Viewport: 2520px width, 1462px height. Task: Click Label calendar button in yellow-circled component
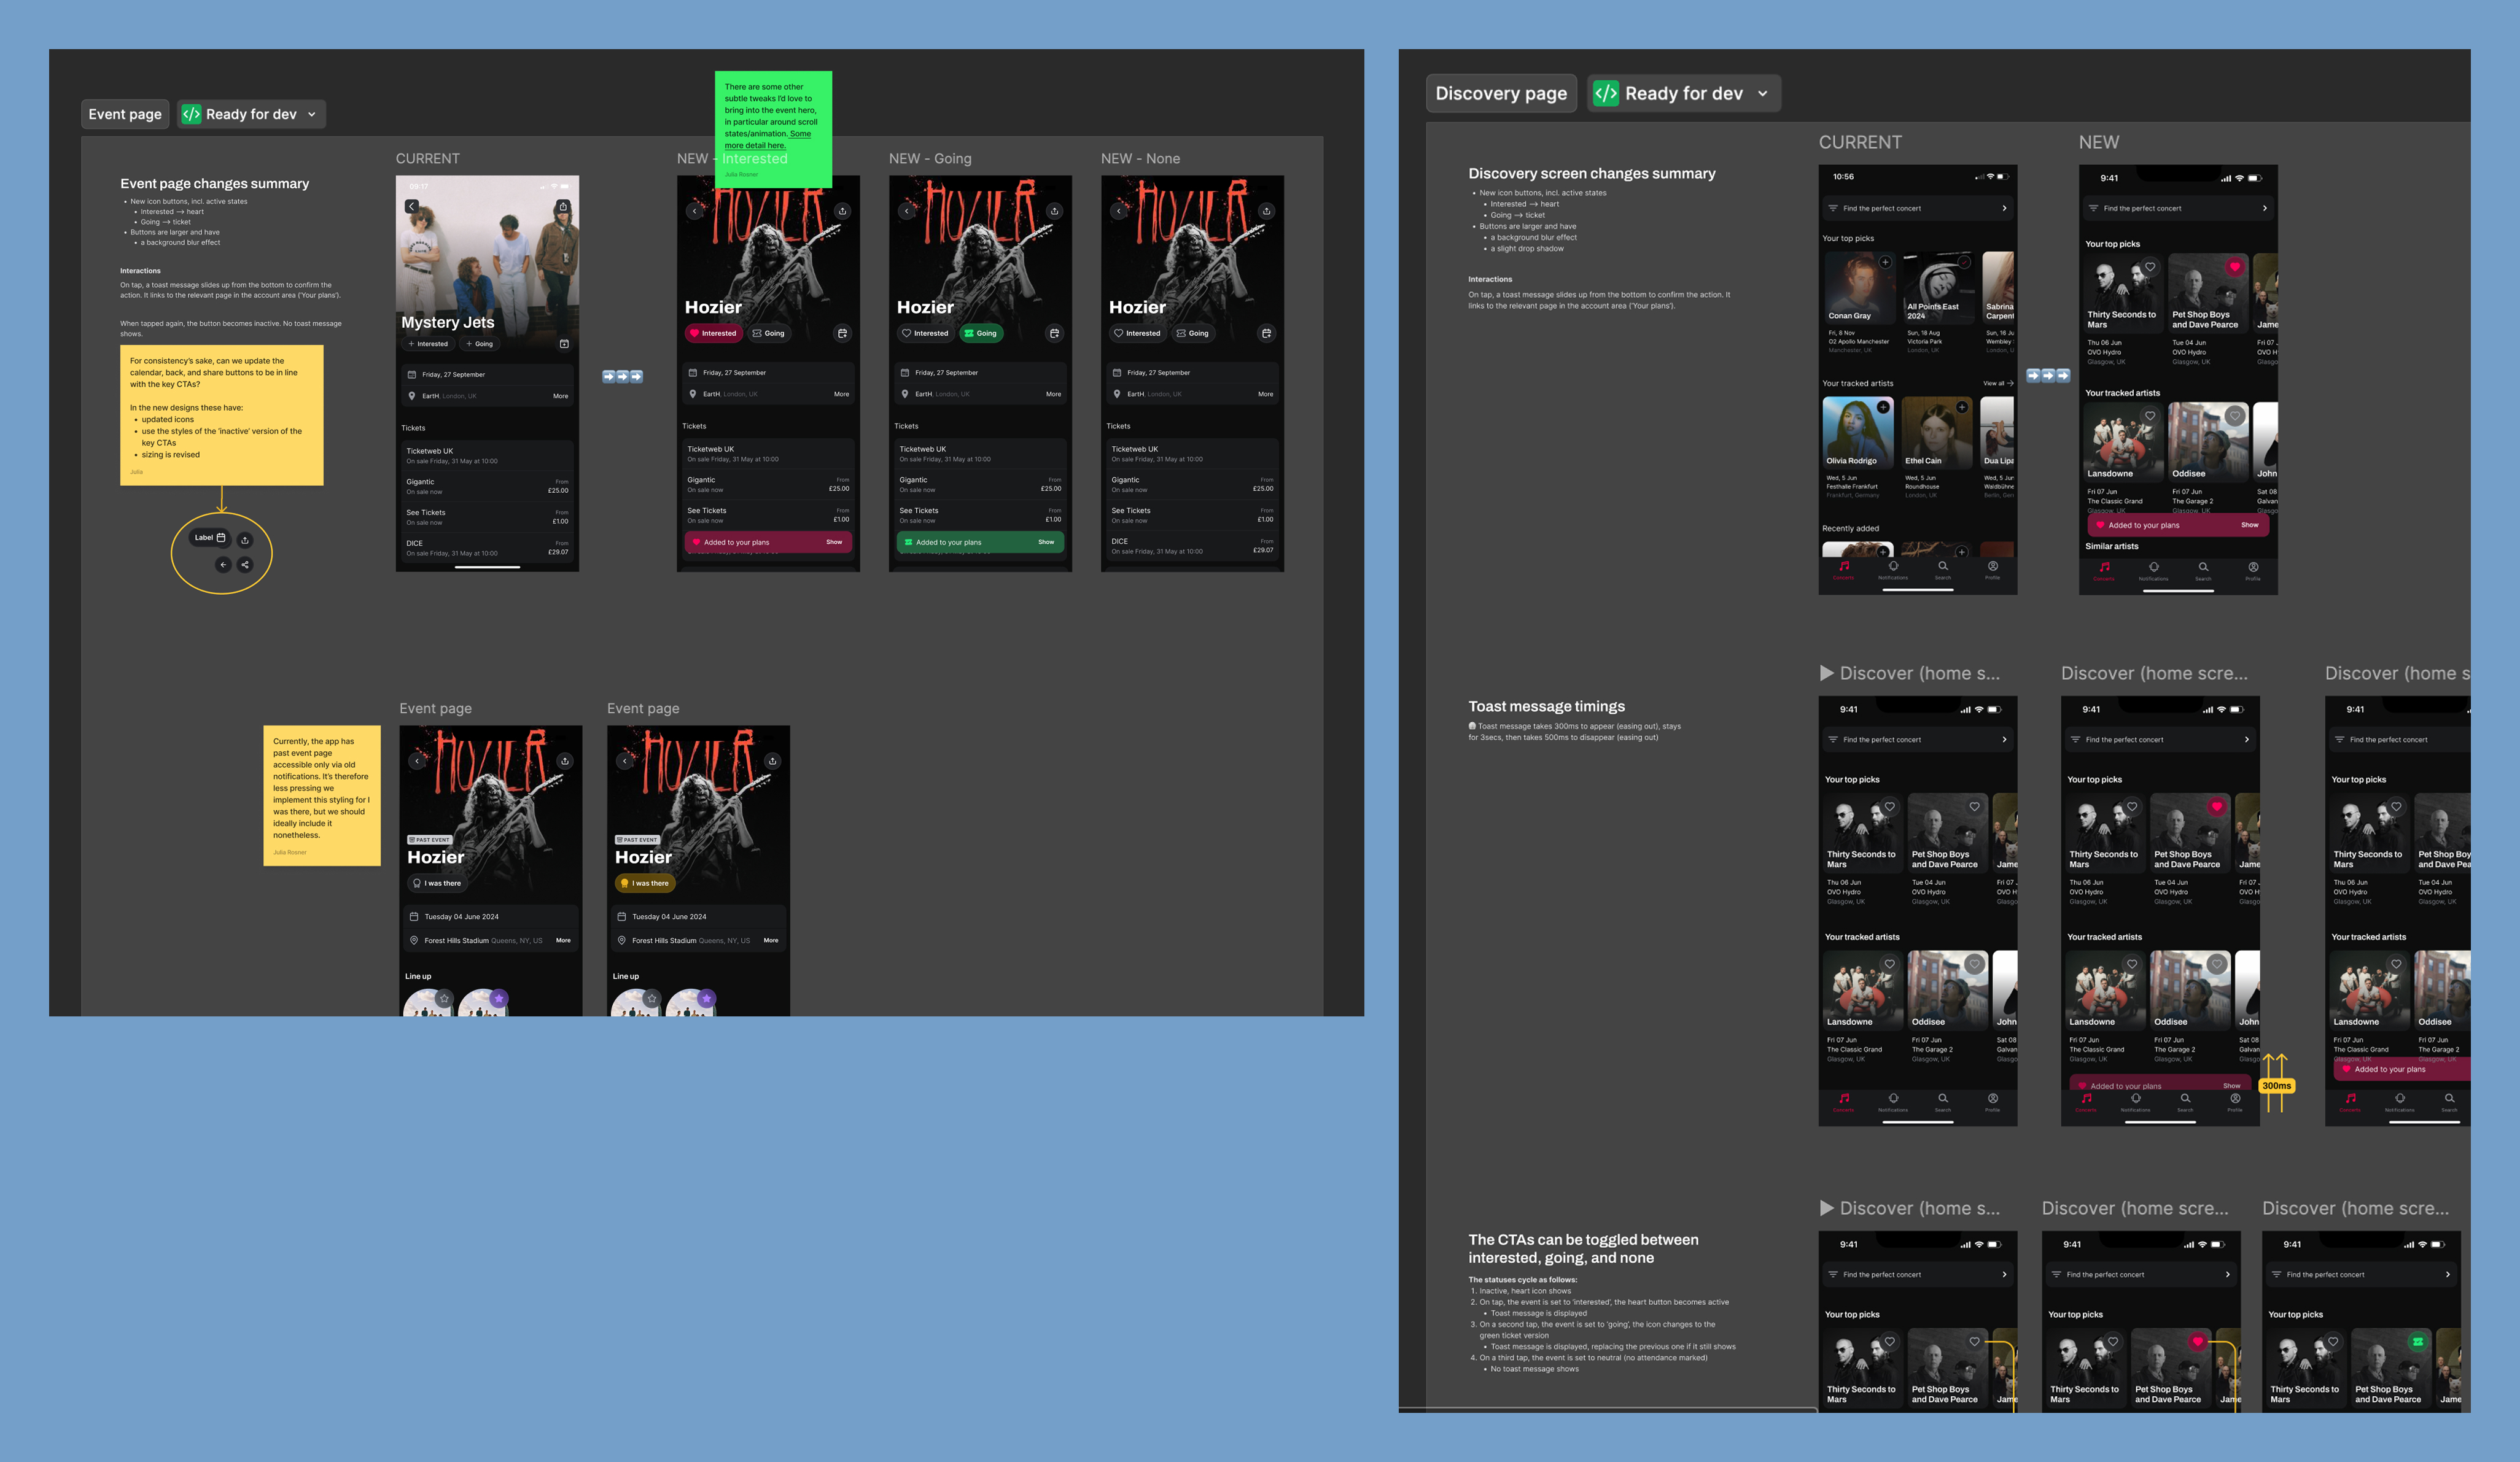click(210, 538)
